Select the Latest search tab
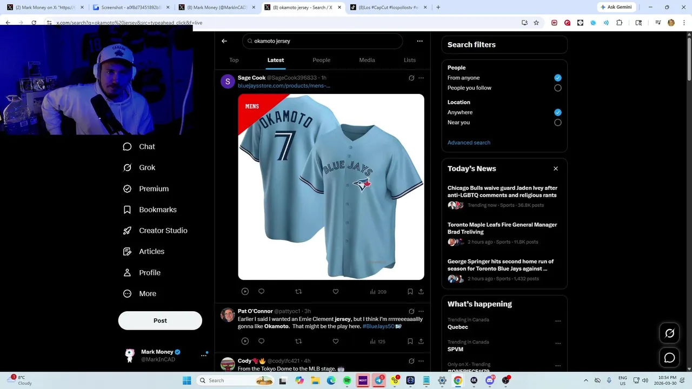Image resolution: width=692 pixels, height=389 pixels. tap(276, 60)
